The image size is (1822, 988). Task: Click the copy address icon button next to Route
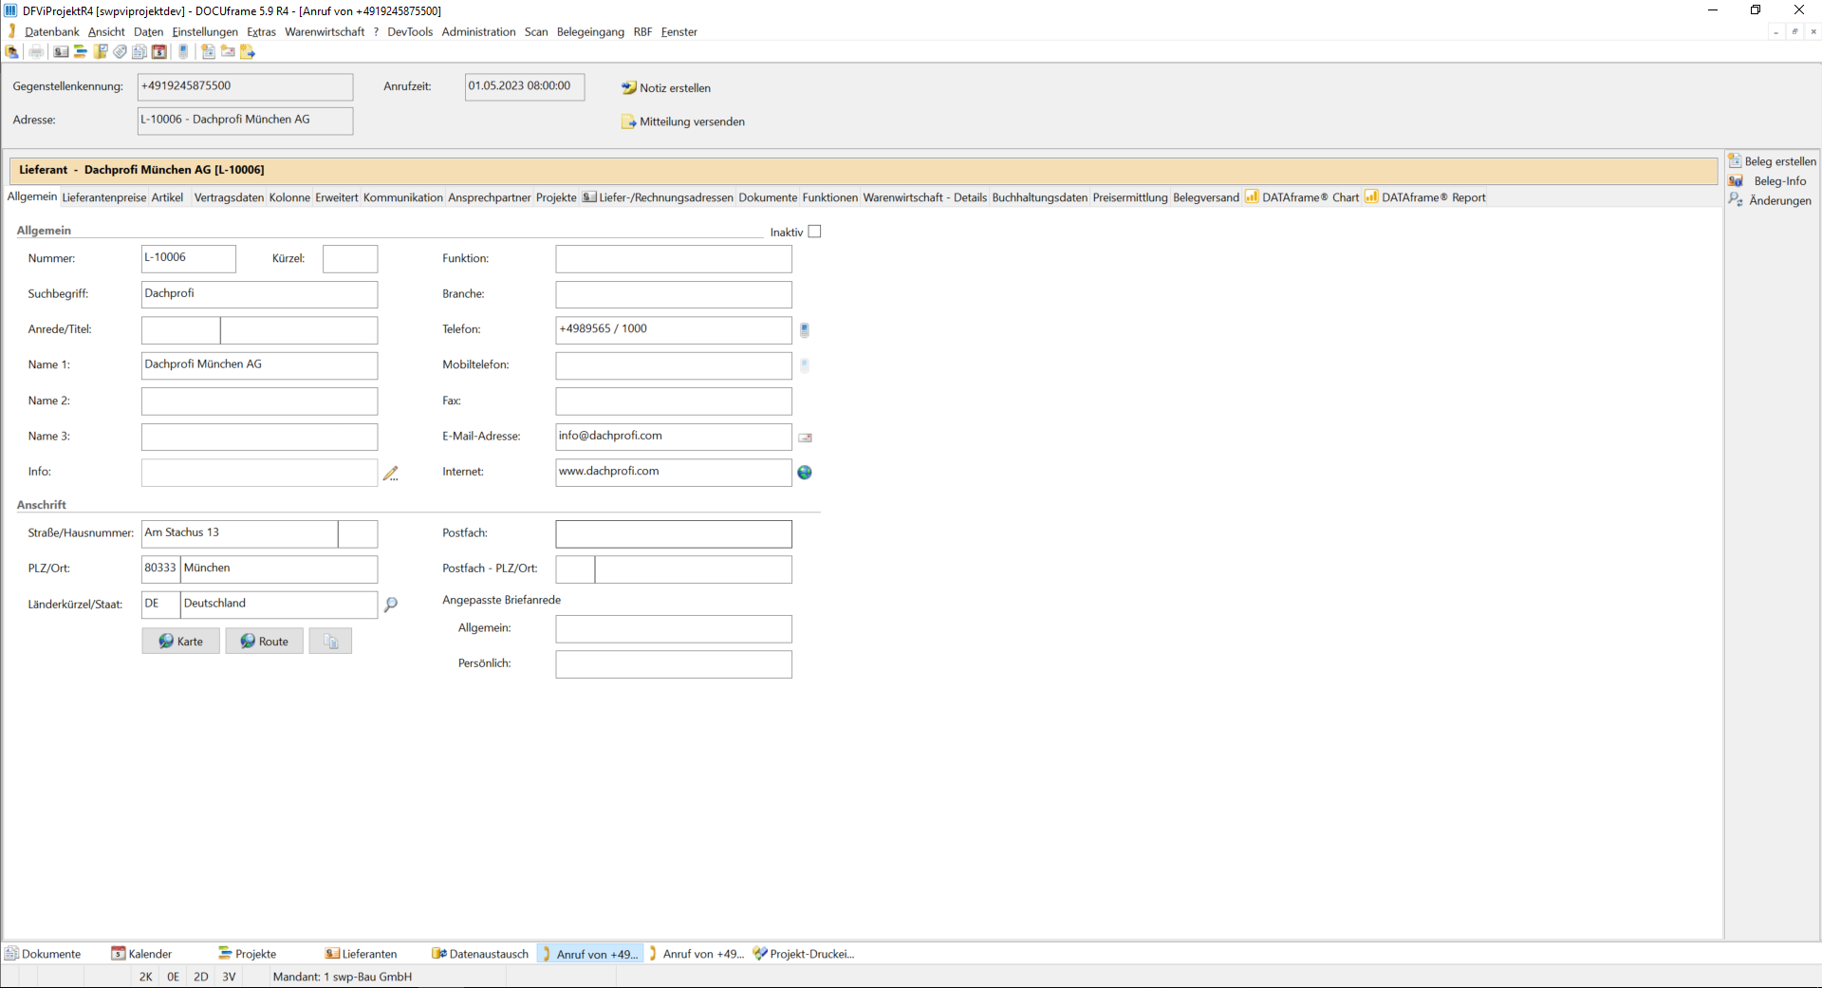point(330,642)
